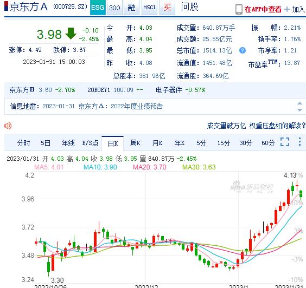Screen dimensions: 306x288
Task: Open the 京东方B related stock link
Action: click(22, 90)
